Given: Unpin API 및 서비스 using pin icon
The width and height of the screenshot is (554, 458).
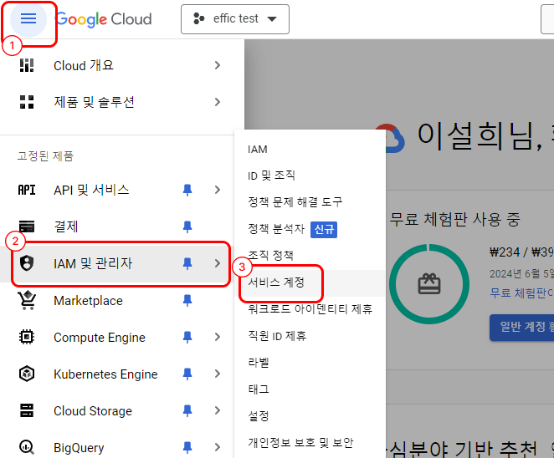Looking at the screenshot, I should (x=187, y=190).
